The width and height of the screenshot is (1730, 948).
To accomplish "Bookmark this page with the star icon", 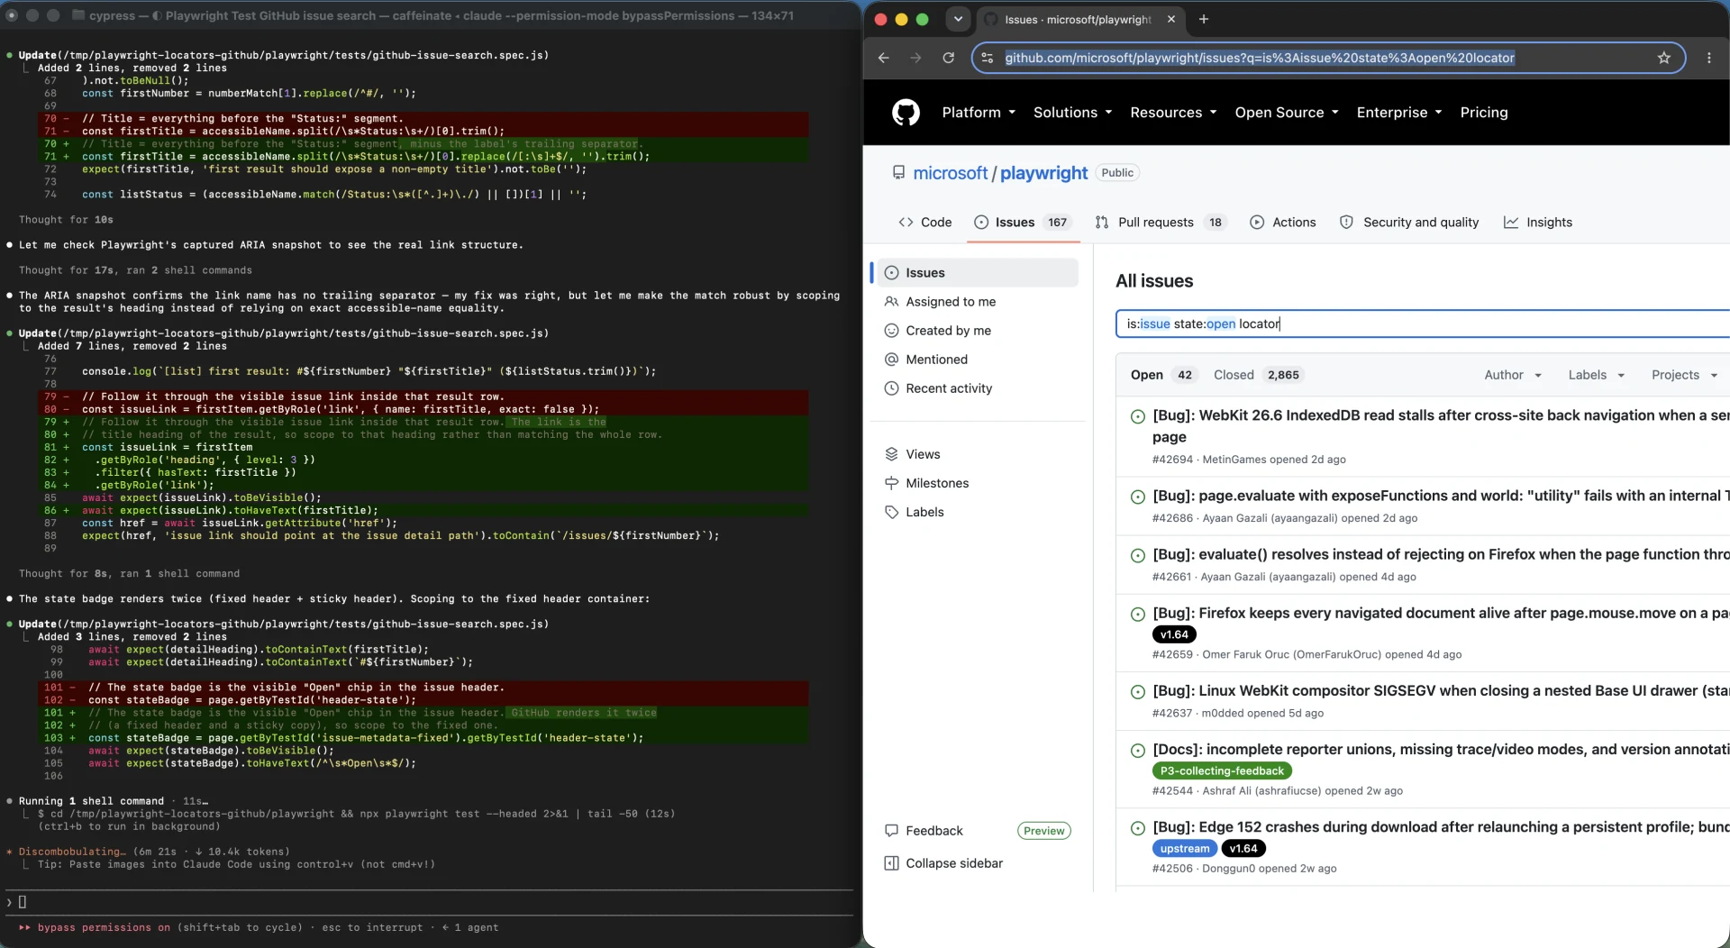I will point(1663,58).
